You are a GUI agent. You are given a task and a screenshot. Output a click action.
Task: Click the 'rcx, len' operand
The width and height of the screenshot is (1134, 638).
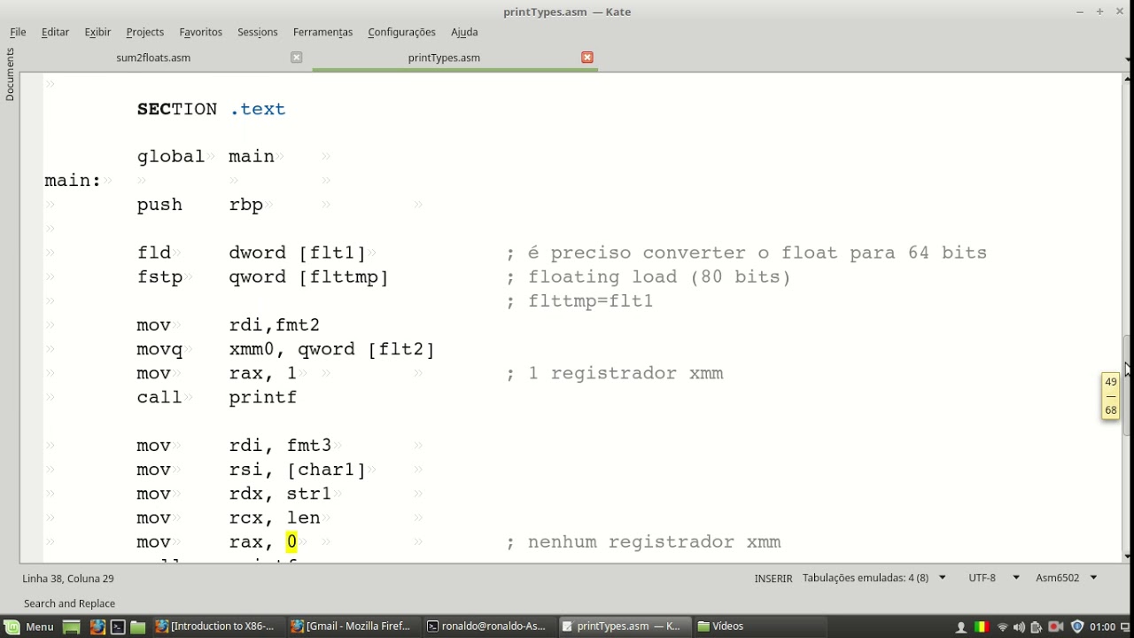click(275, 518)
